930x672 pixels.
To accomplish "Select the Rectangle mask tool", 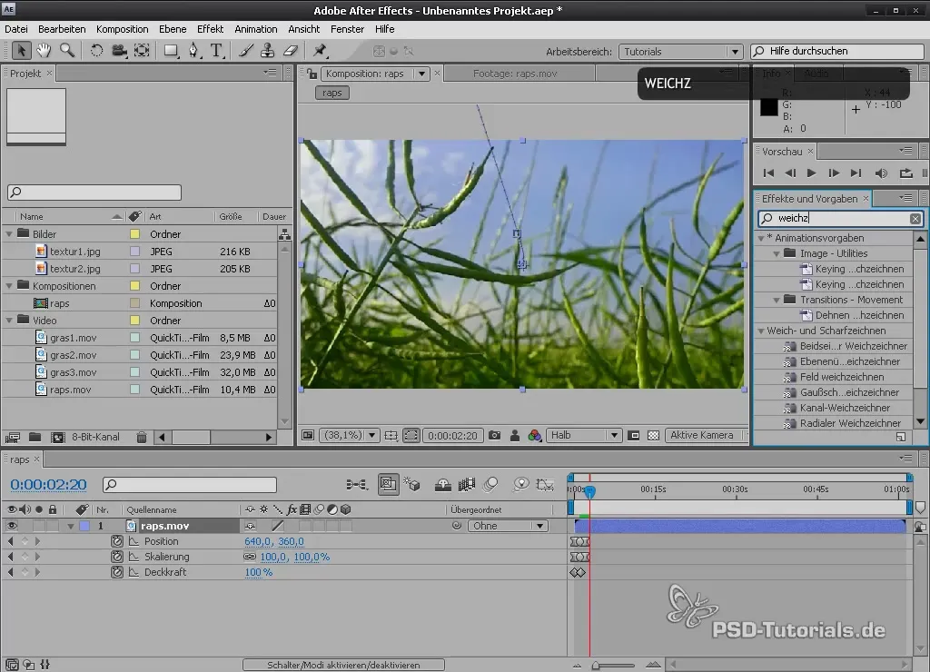I will coord(171,51).
